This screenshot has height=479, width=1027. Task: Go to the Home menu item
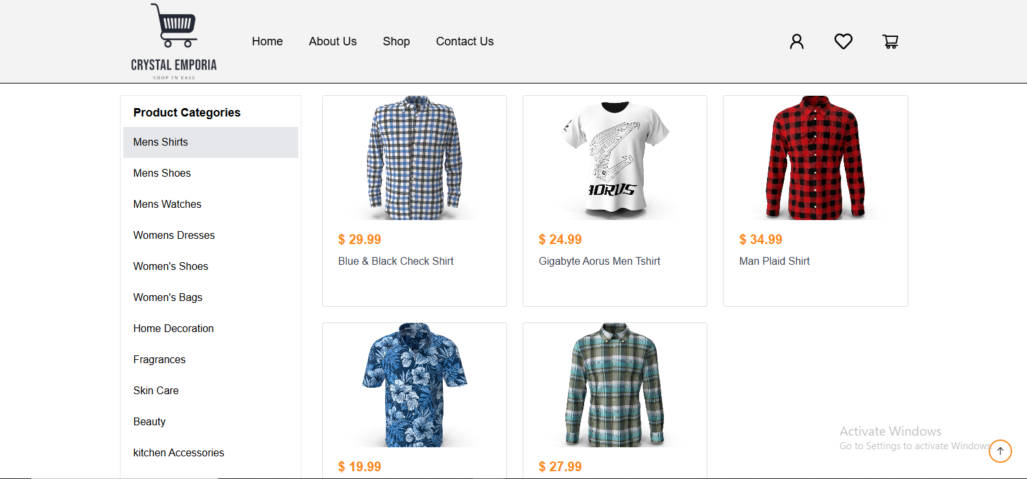(x=267, y=41)
